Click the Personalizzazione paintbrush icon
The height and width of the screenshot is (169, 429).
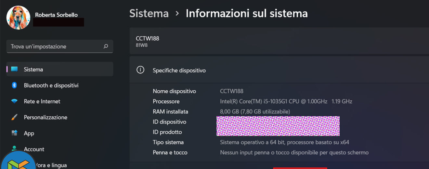(14, 117)
